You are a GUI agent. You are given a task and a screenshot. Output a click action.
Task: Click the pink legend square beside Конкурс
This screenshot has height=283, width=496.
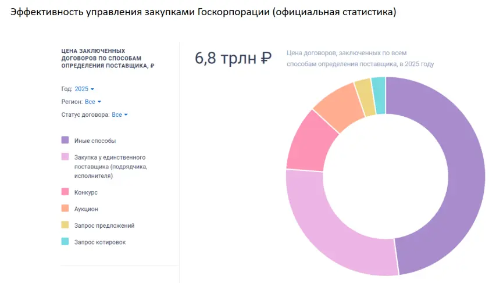[x=65, y=192]
